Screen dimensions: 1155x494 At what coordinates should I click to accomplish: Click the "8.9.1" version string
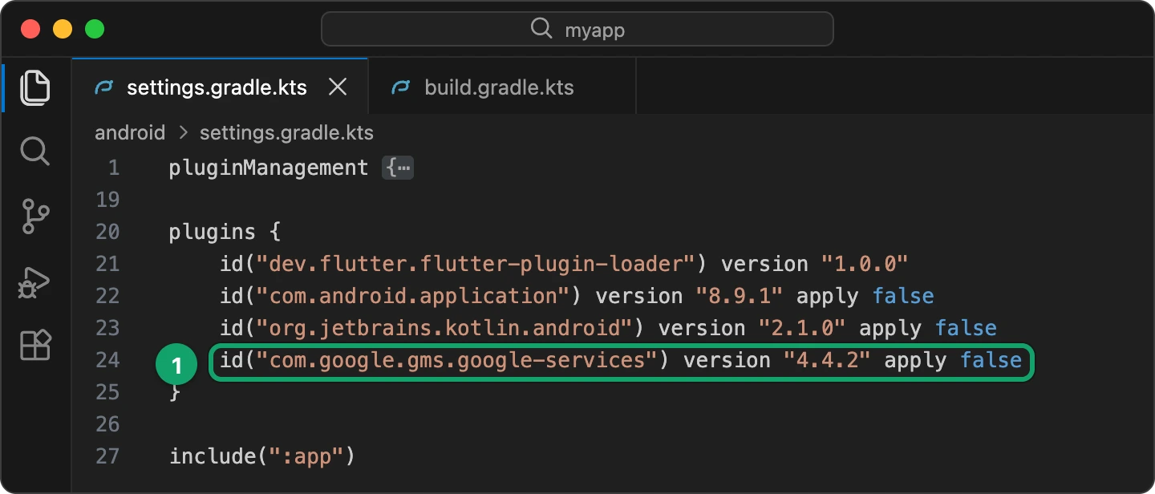point(738,296)
